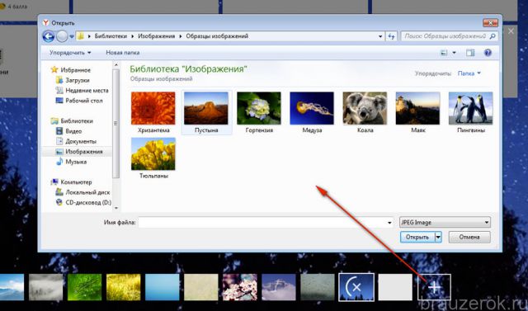This screenshot has height=311, width=528.
Task: Click the refresh button beside address bar
Action: tap(391, 36)
